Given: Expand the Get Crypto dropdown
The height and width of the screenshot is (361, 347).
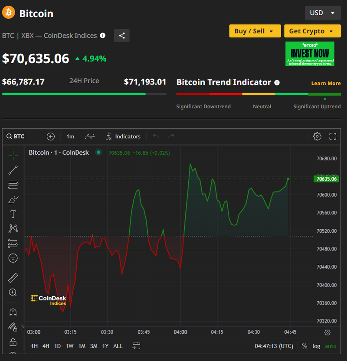Looking at the screenshot, I should pos(312,31).
